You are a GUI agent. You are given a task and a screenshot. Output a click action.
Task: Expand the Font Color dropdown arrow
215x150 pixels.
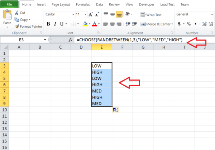tap(99, 24)
